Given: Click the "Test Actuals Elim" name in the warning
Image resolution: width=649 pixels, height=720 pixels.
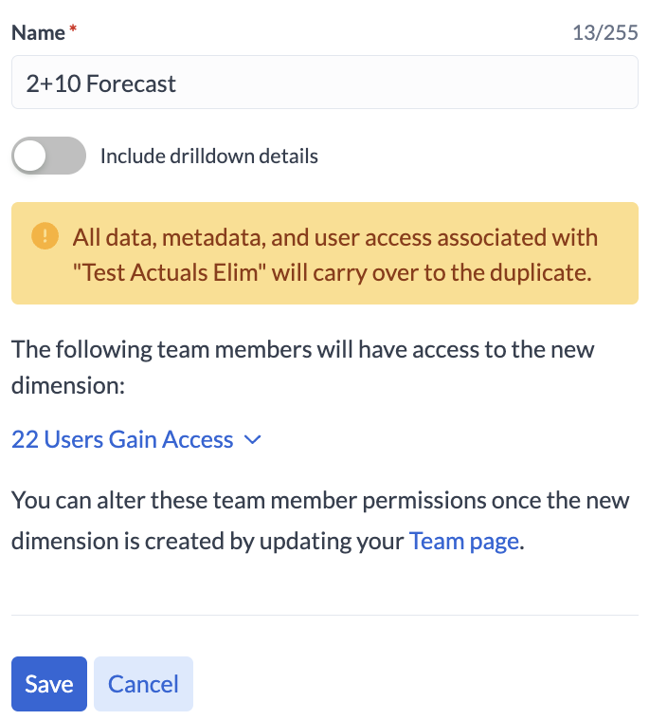Looking at the screenshot, I should (172, 273).
